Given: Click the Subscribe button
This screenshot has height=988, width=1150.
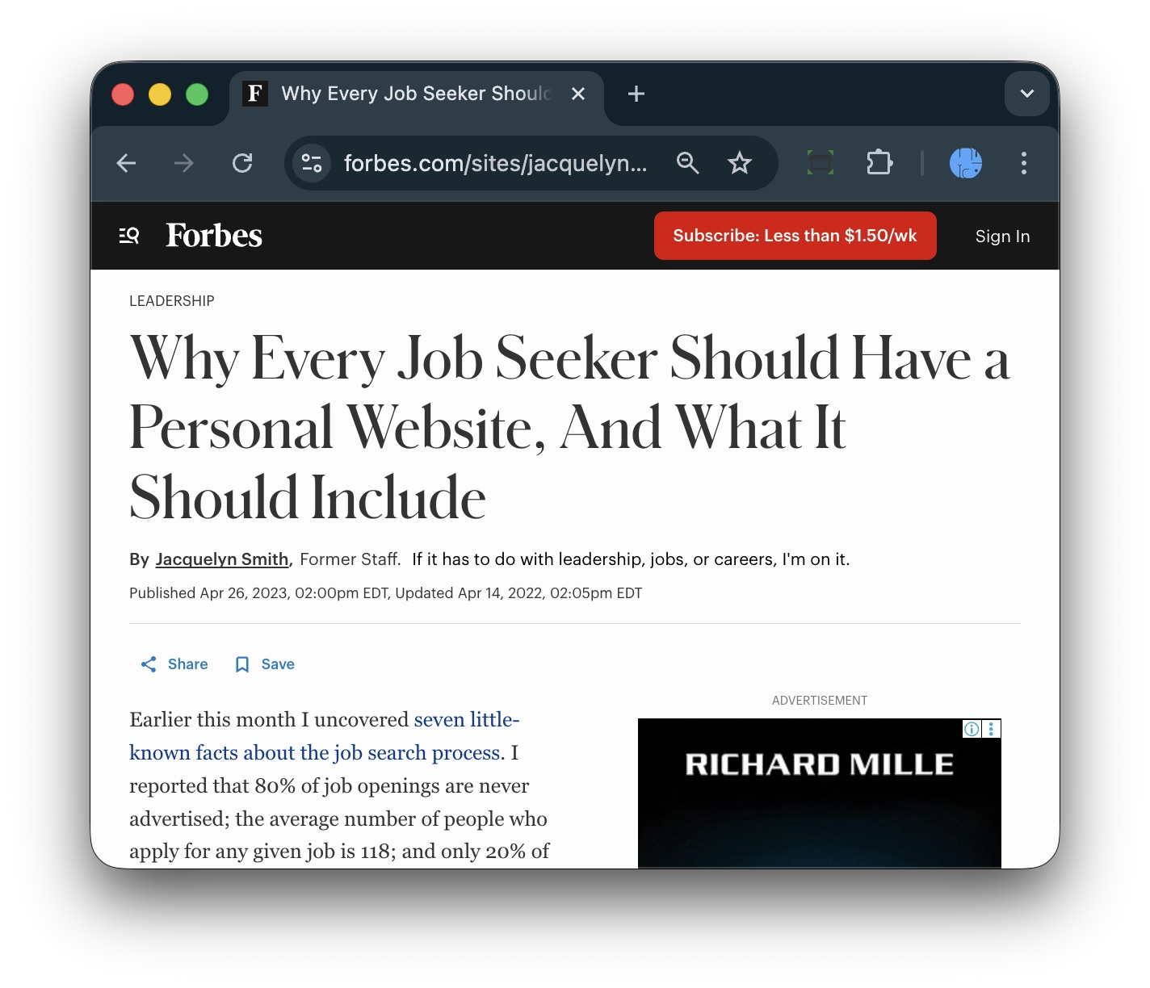Looking at the screenshot, I should point(795,235).
